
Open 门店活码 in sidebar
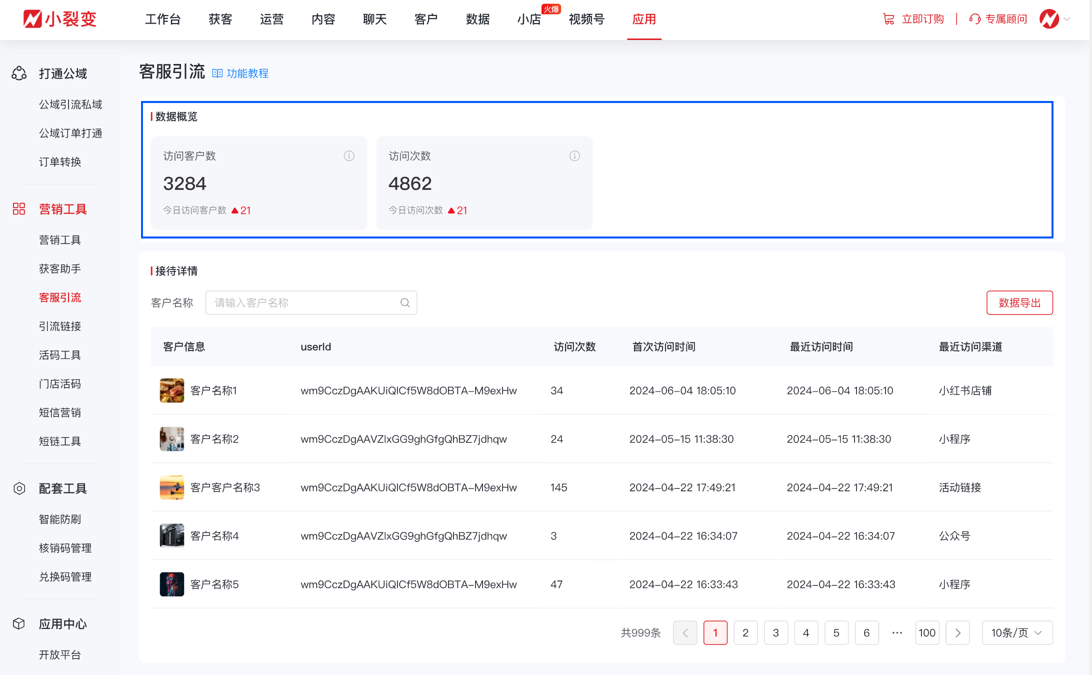[60, 384]
